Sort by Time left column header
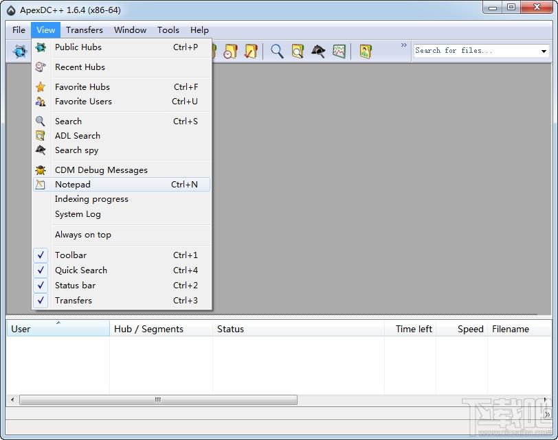558x440 pixels. tap(410, 328)
